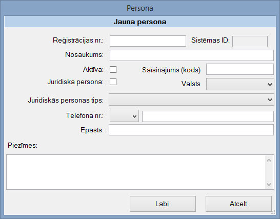Image resolution: width=280 pixels, height=219 pixels.
Task: Click the telephone number text field
Action: coord(208,116)
